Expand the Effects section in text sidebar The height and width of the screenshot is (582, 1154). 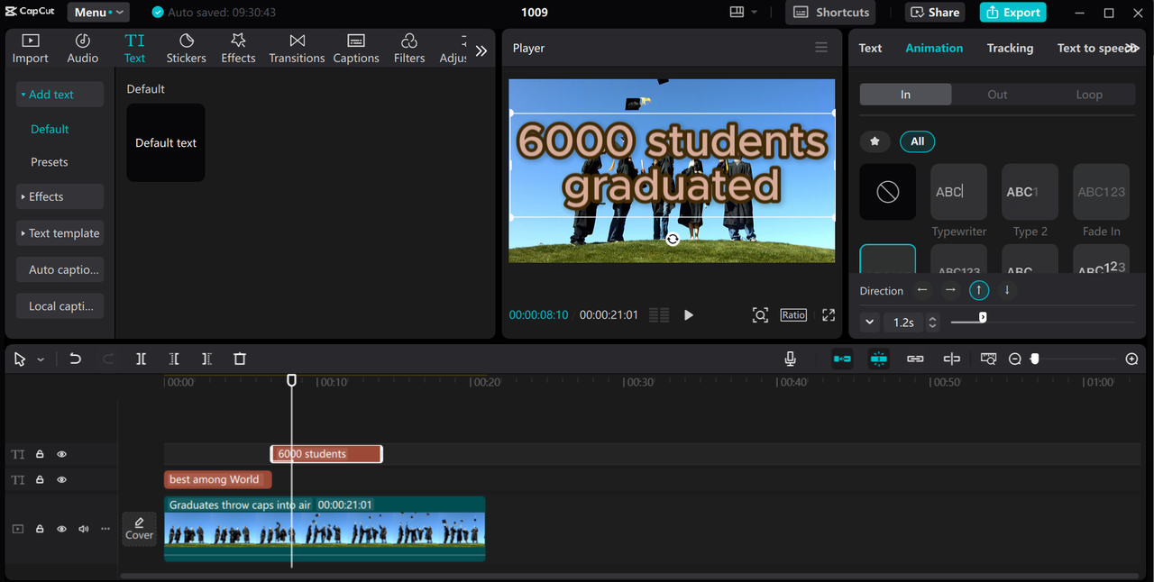[60, 196]
